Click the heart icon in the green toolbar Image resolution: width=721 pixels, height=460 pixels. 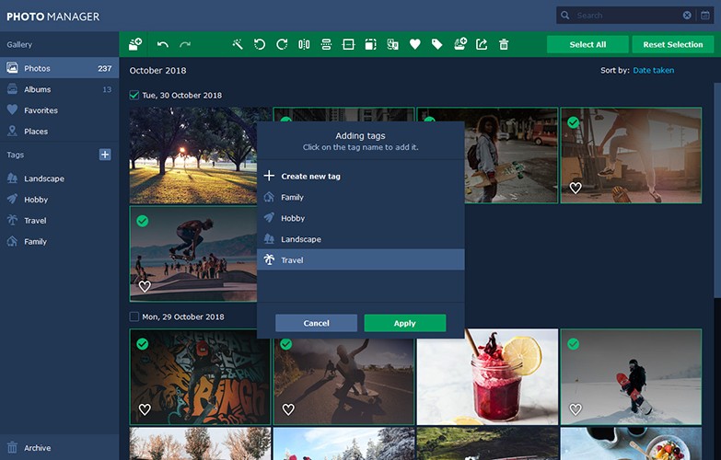(x=414, y=44)
